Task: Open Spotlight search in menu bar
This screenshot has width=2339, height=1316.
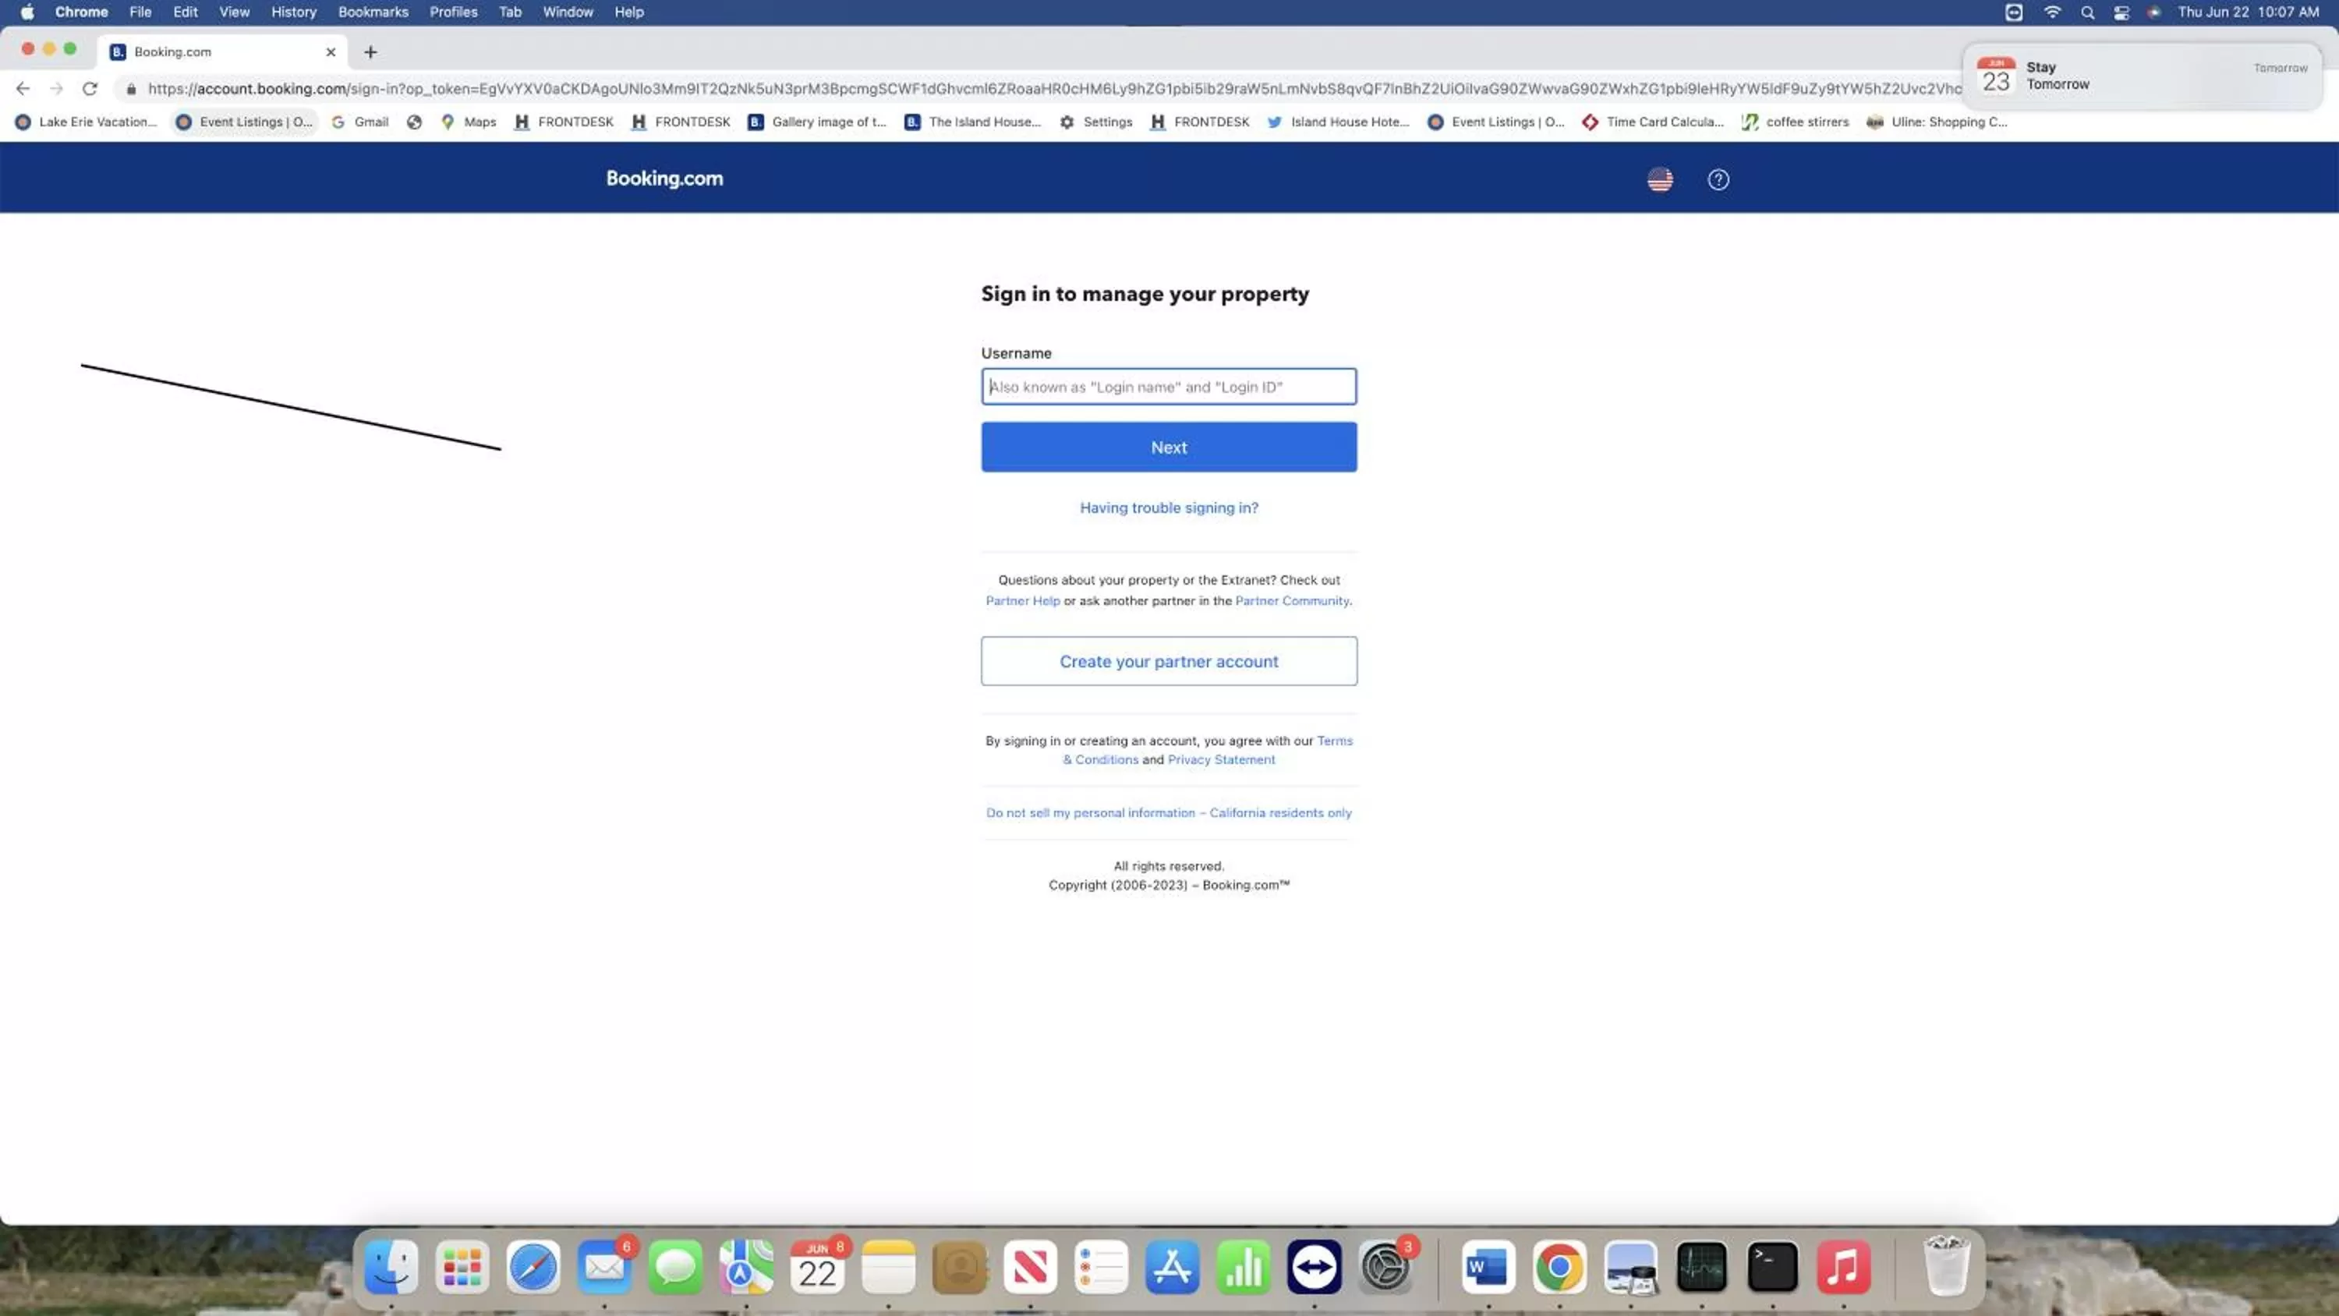Action: [x=2087, y=12]
